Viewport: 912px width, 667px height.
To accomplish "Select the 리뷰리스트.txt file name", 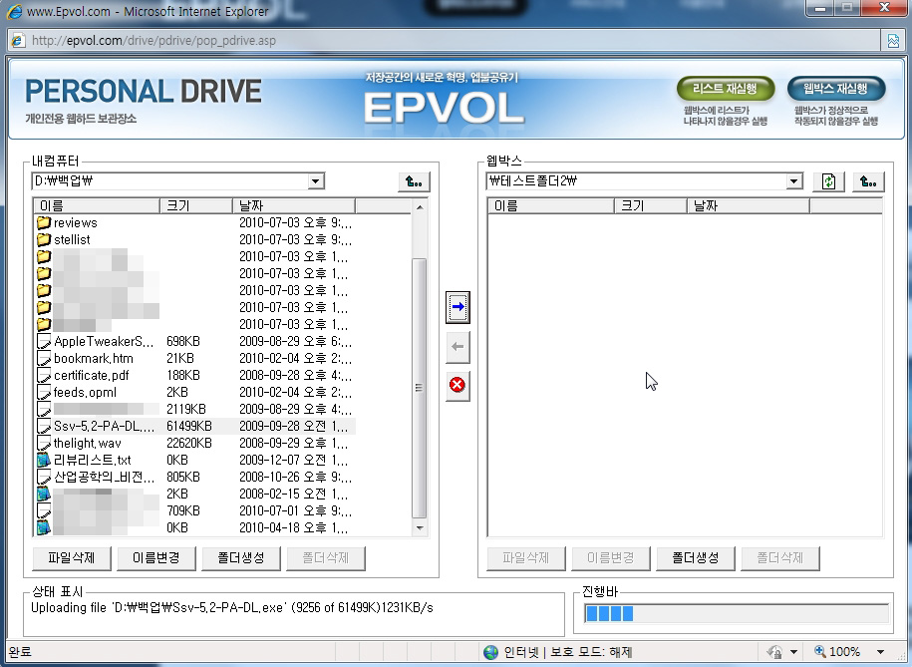I will [93, 461].
